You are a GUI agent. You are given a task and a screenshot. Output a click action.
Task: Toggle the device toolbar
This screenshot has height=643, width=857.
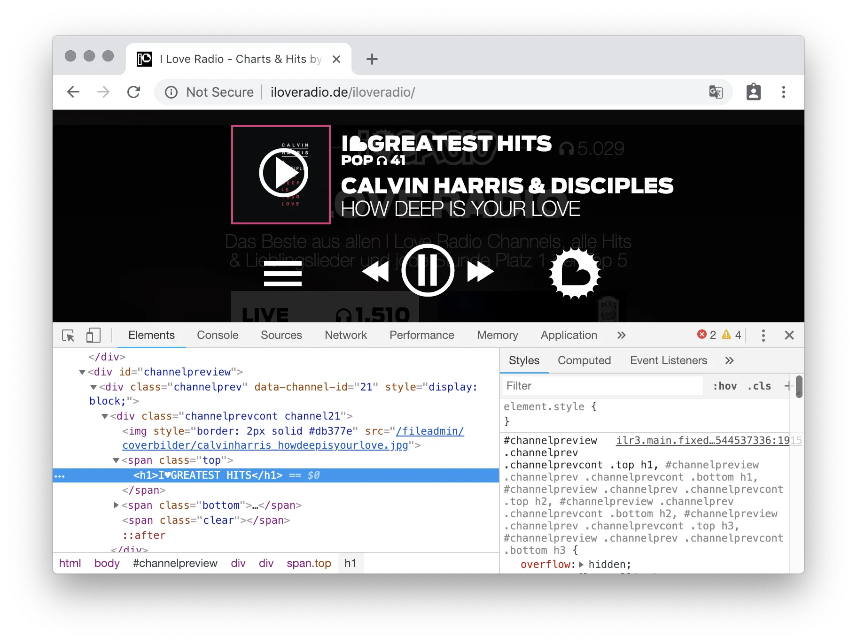coord(93,335)
